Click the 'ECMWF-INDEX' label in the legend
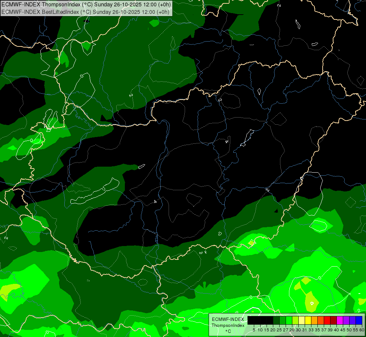The image size is (366, 337). (228, 319)
